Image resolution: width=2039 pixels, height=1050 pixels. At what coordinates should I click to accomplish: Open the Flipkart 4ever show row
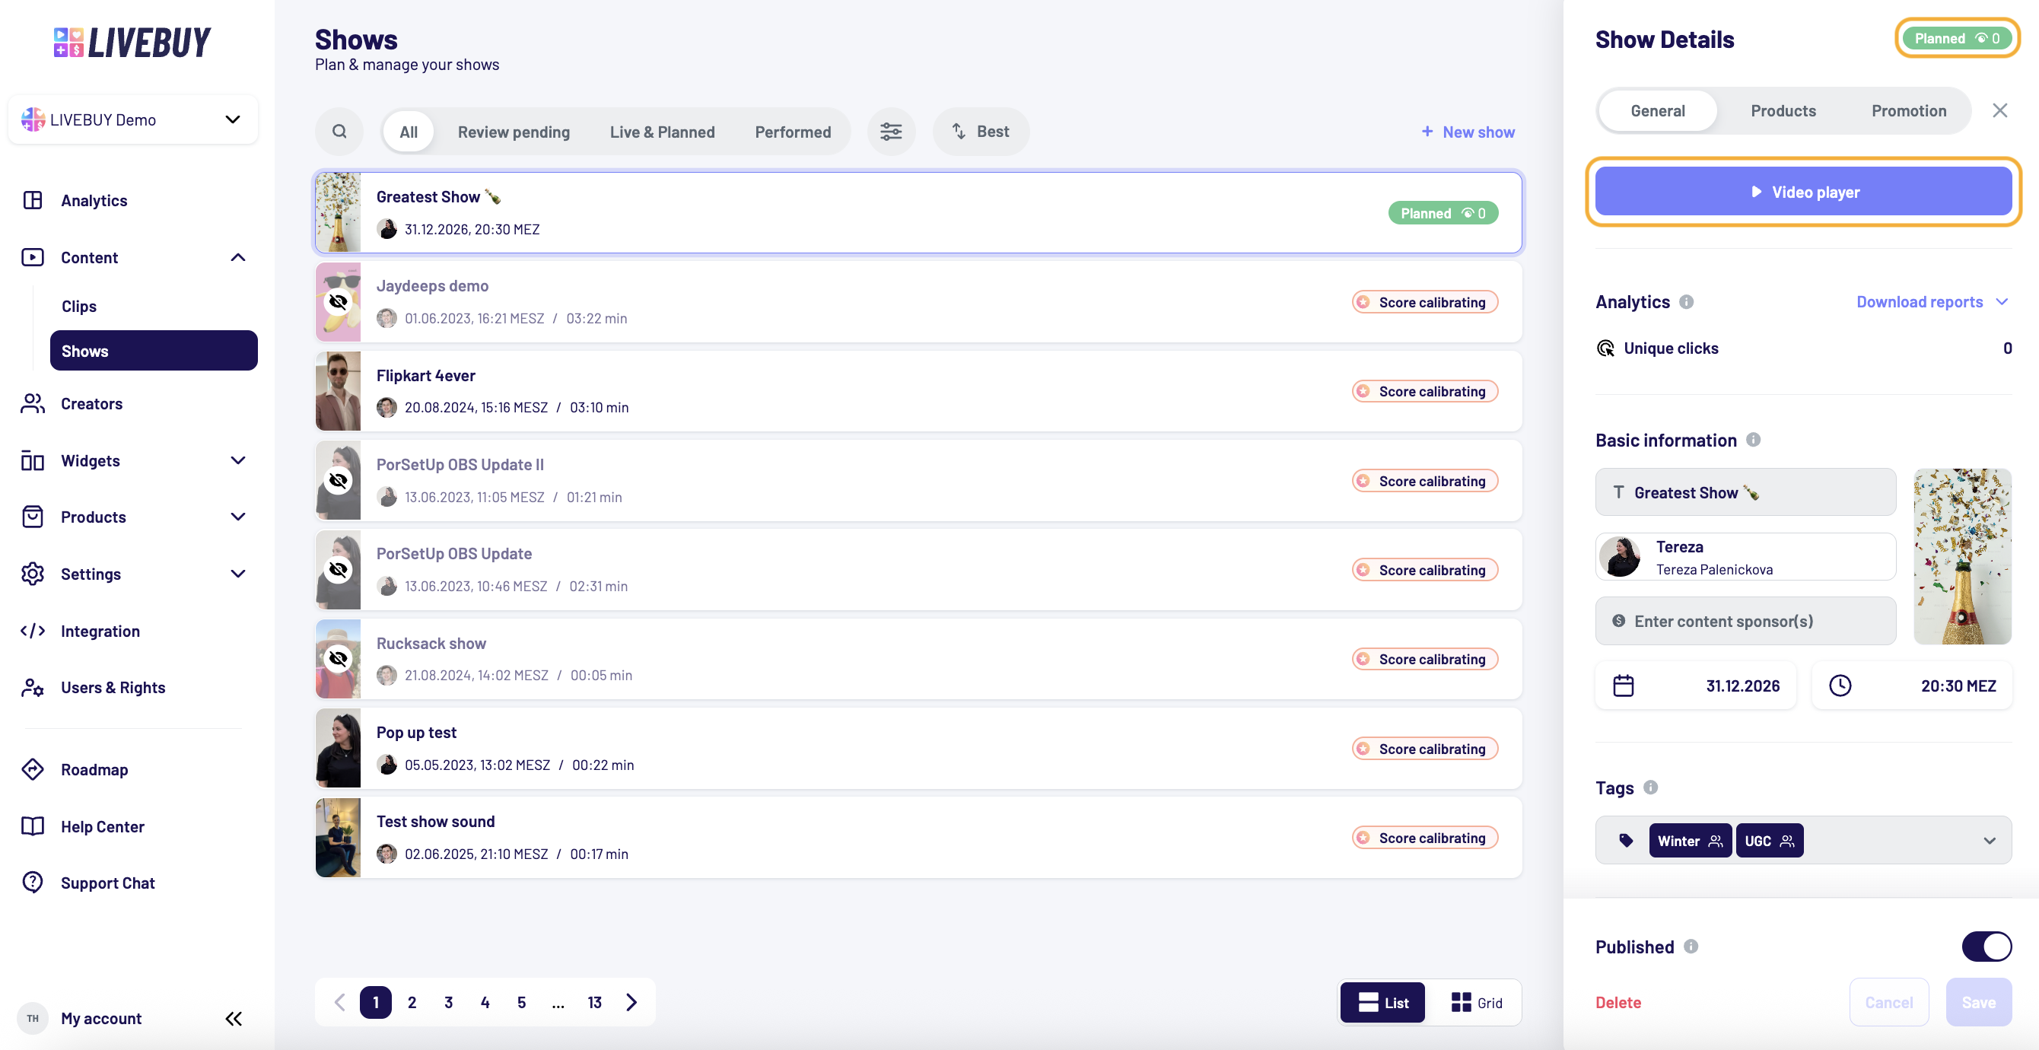tap(918, 391)
